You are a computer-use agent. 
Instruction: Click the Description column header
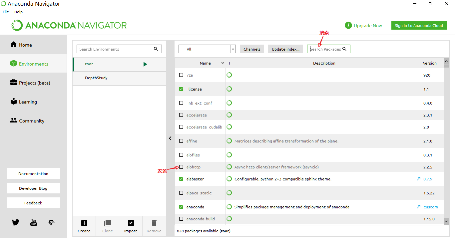pos(324,63)
